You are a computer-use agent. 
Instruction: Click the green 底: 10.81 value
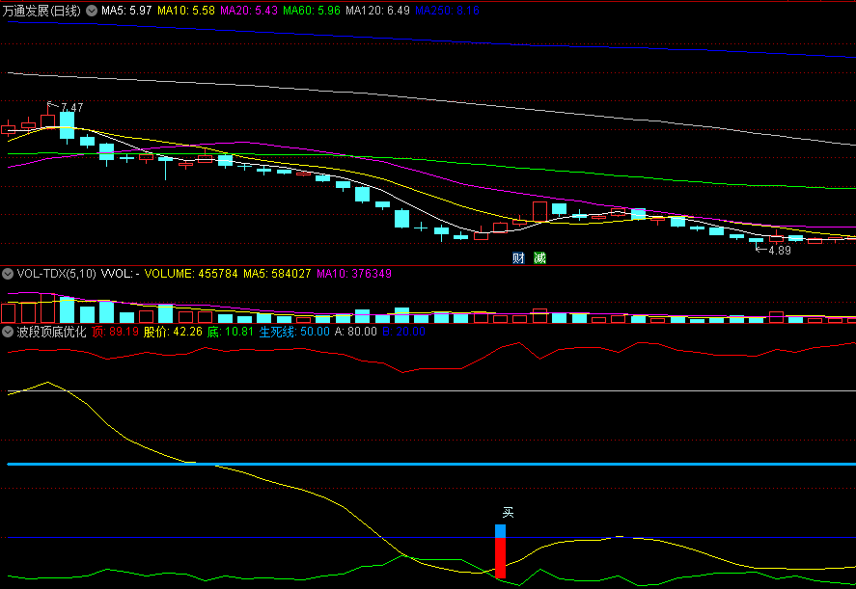[231, 332]
